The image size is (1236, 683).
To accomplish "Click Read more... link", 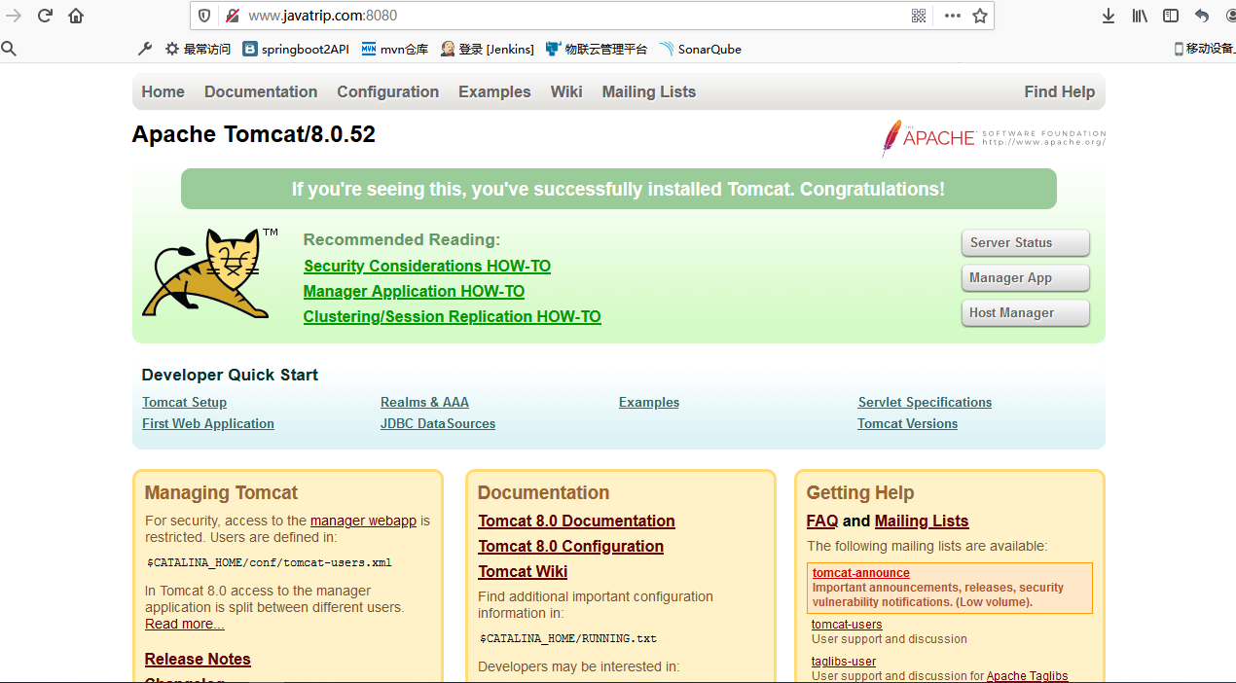I will [185, 624].
